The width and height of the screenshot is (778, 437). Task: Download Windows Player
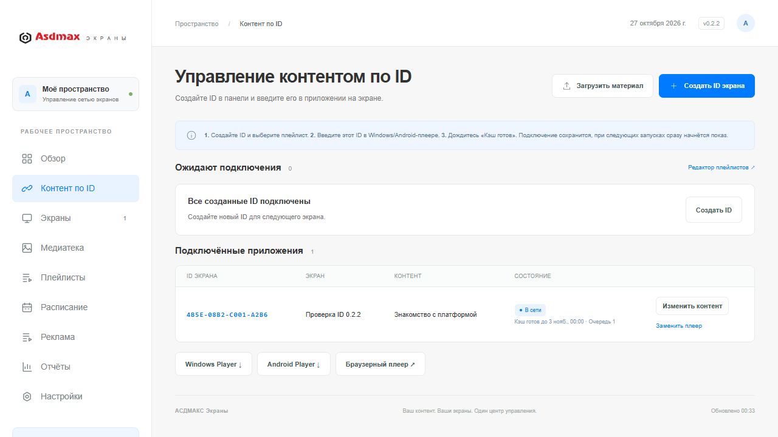(x=213, y=364)
